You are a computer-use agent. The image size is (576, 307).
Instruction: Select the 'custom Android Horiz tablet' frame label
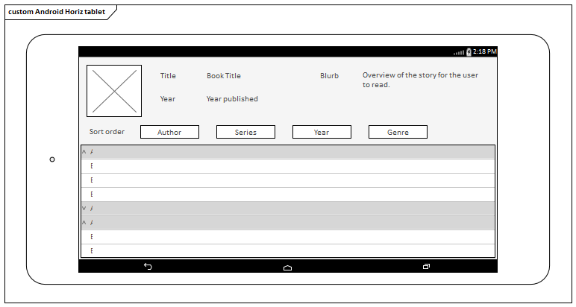tap(57, 12)
